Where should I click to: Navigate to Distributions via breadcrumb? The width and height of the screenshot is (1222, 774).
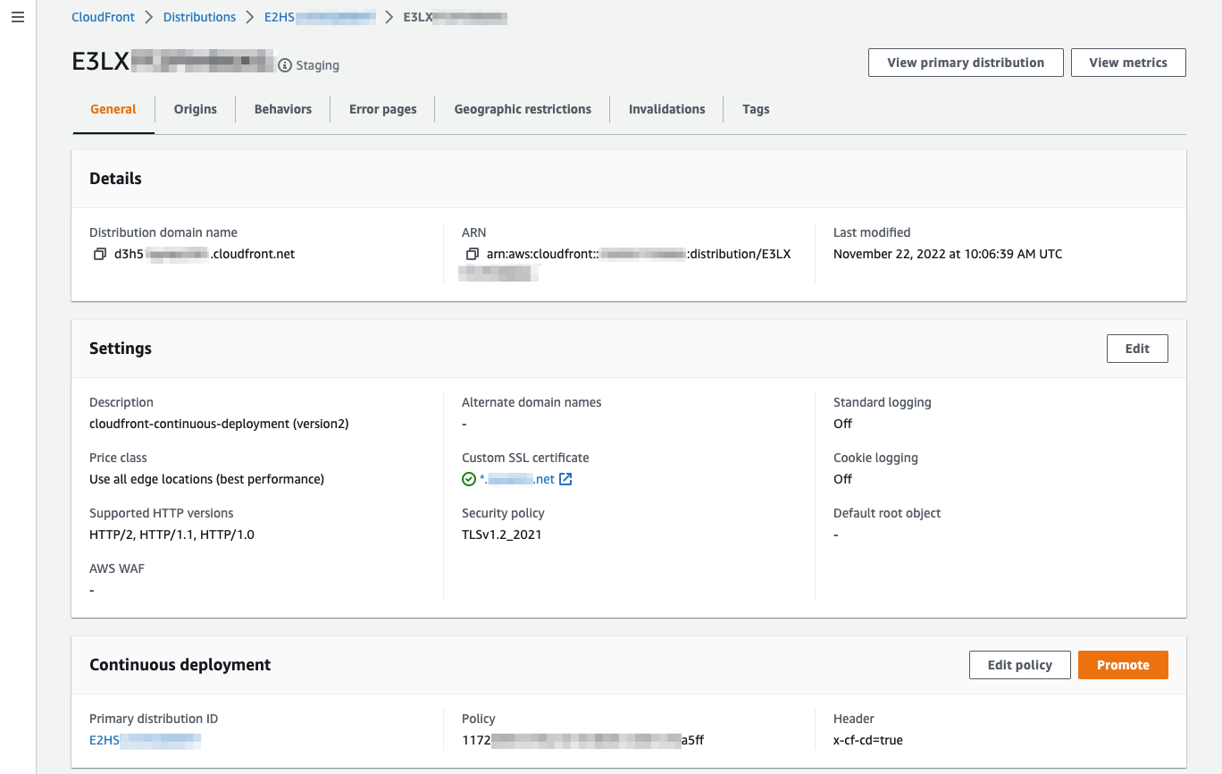click(199, 16)
